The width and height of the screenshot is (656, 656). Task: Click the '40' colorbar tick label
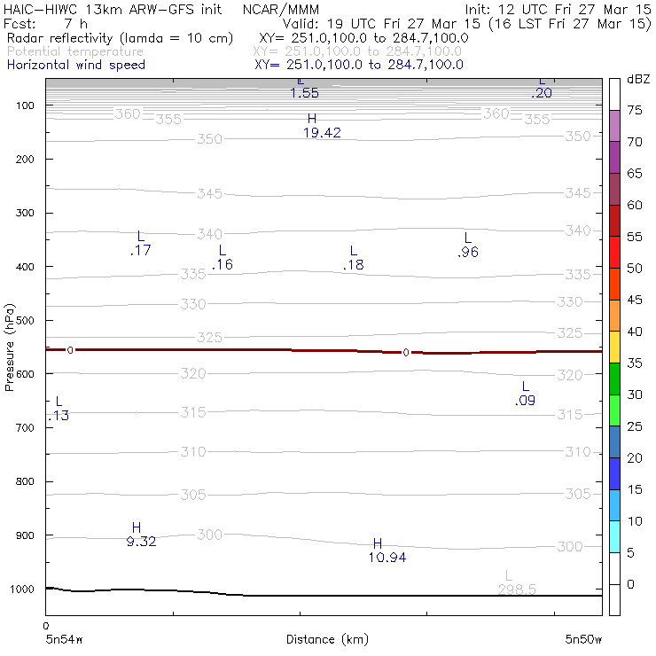coord(634,332)
